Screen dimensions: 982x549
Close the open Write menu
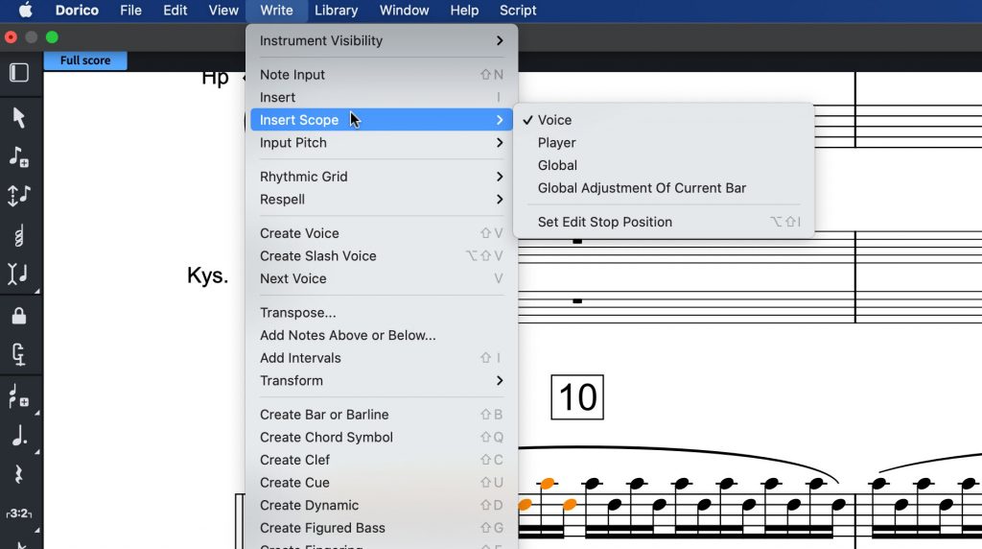pyautogui.click(x=276, y=10)
